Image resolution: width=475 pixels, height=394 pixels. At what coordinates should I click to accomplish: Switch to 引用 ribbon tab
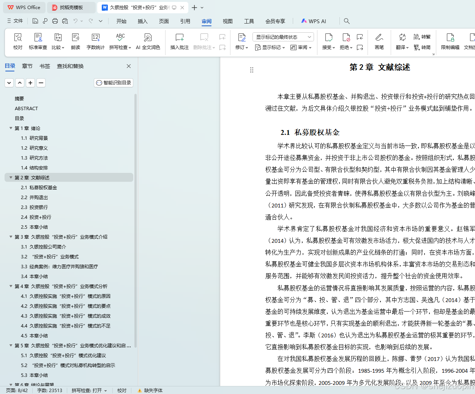[x=185, y=21]
